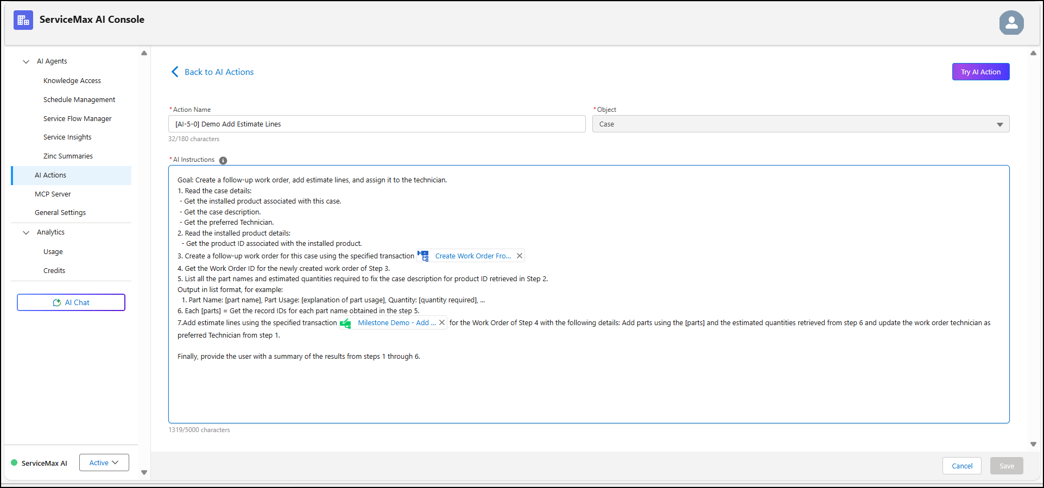Image resolution: width=1044 pixels, height=488 pixels.
Task: Click the Save button
Action: tap(1007, 466)
